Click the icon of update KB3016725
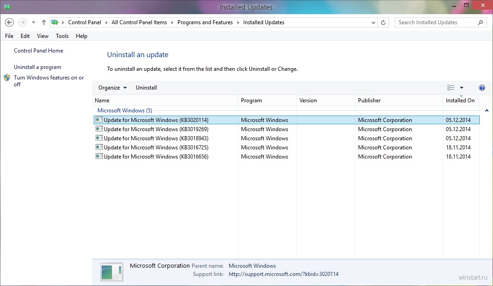This screenshot has width=493, height=286. [99, 147]
